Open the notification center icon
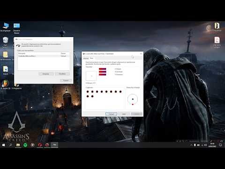 220,145
